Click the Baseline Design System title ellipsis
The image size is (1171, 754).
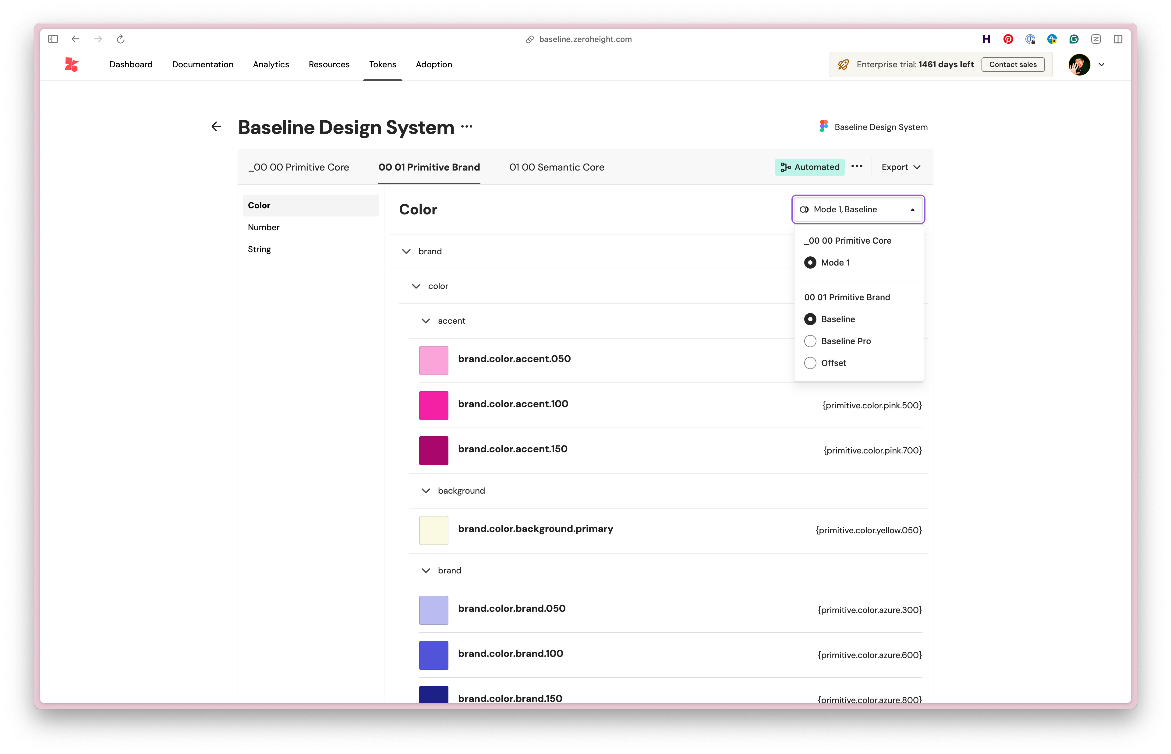pos(467,127)
